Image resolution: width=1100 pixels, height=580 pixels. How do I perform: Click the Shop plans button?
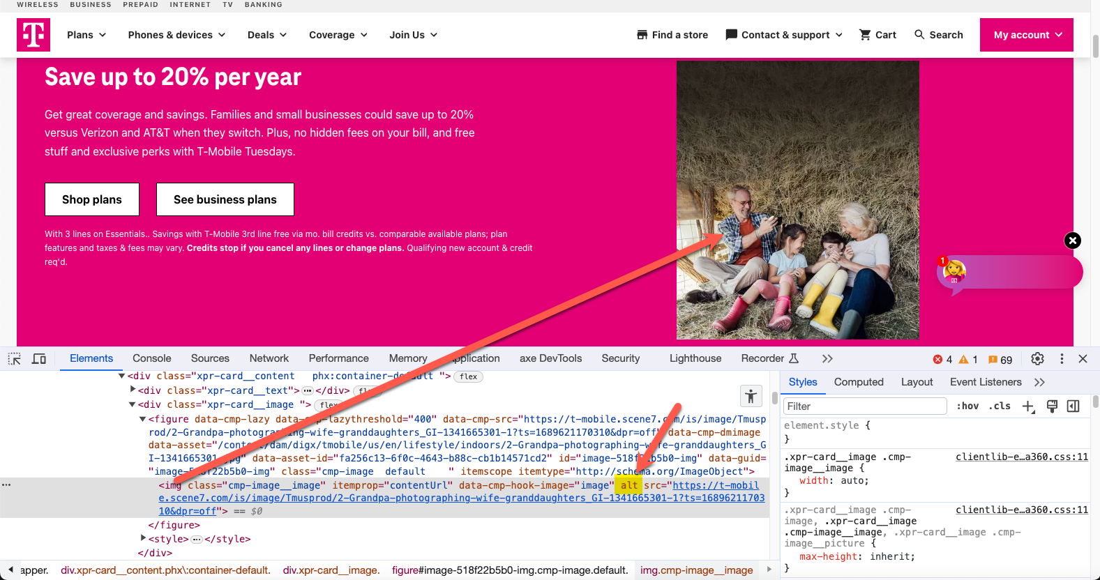point(92,199)
